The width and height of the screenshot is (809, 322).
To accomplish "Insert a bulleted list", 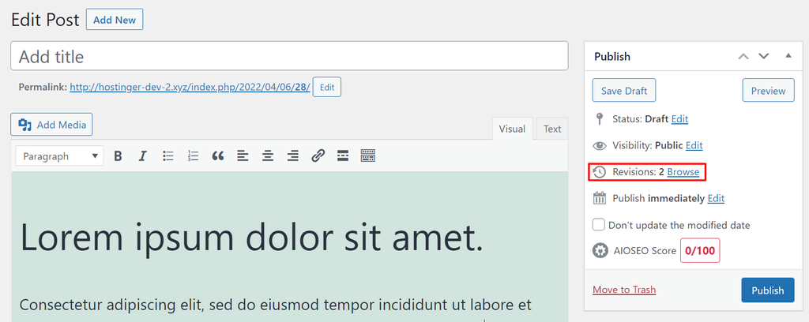I will (168, 156).
